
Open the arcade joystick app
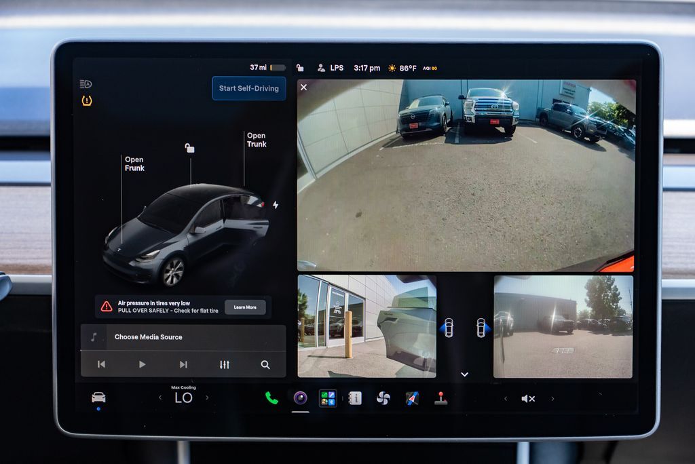tap(440, 398)
